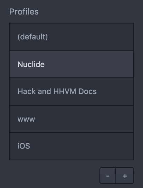Select the (default) profile
The image size is (143, 188).
(71, 37)
